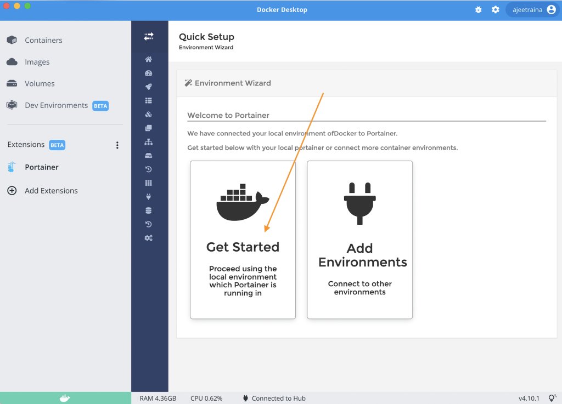This screenshot has height=404, width=562.
Task: Click the lightbulb tips icon near v4.10.1
Action: 552,397
